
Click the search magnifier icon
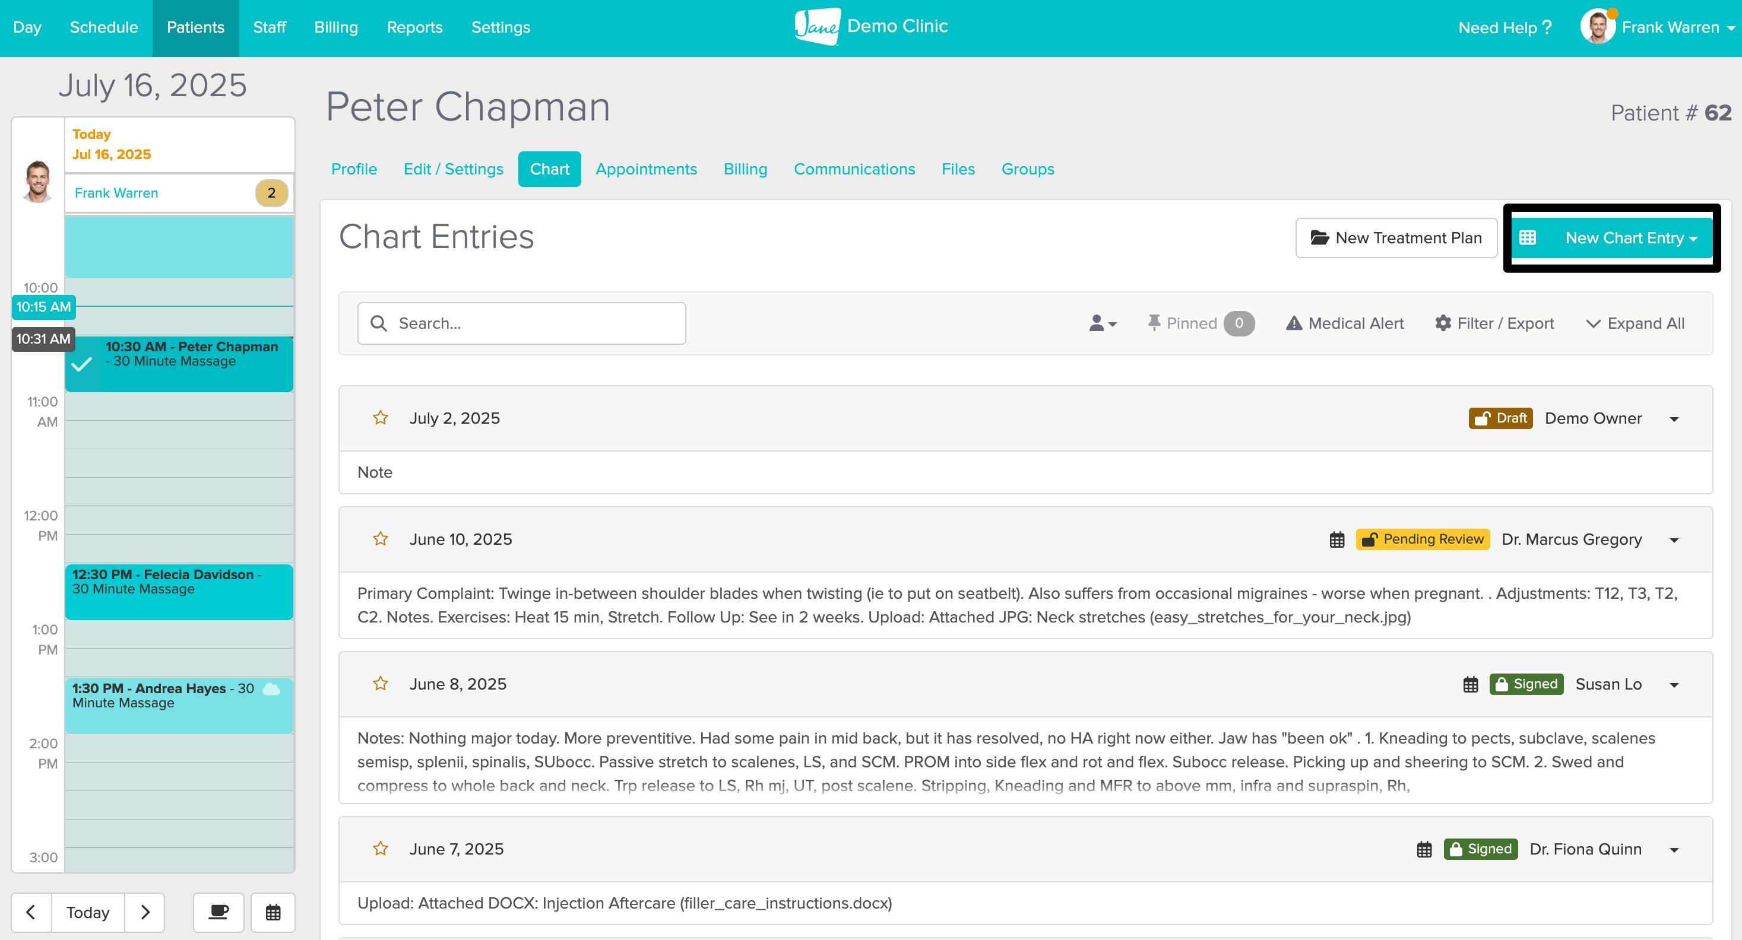click(x=379, y=323)
